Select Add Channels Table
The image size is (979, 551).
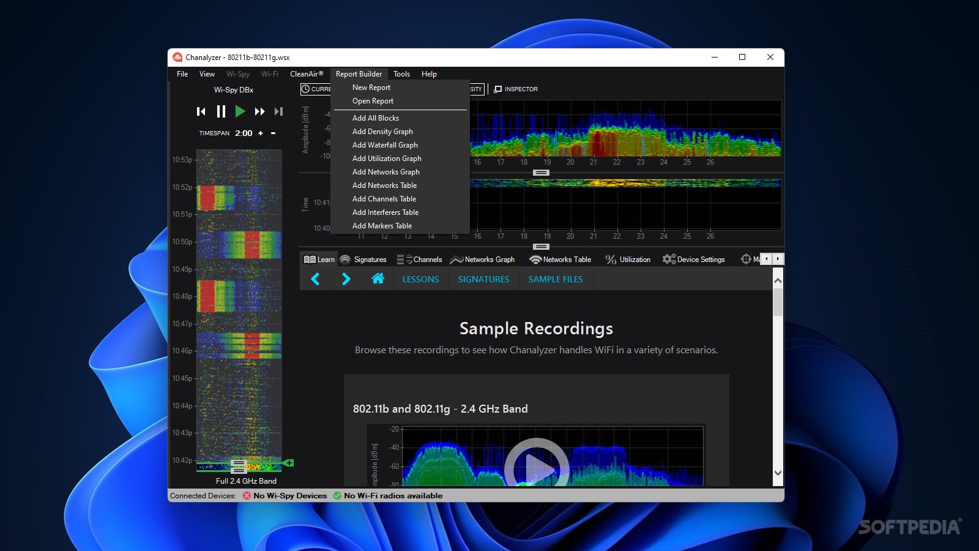384,199
